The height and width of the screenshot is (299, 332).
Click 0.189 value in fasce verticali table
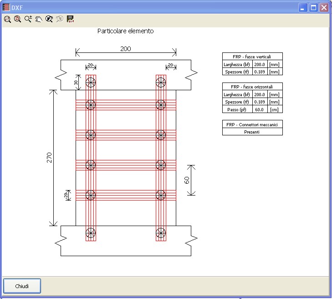(260, 72)
